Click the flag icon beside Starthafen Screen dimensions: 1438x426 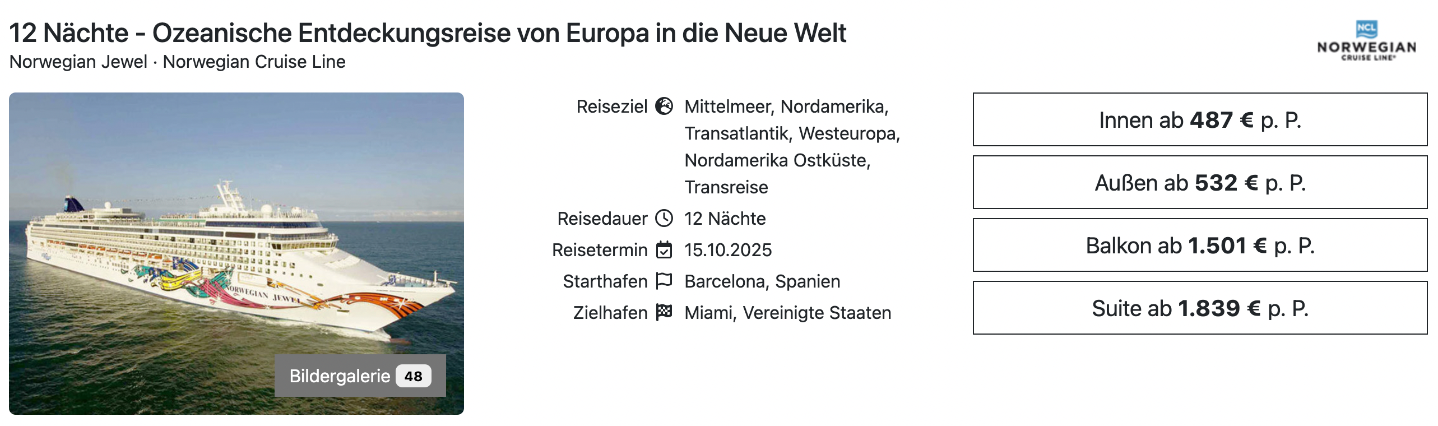click(x=664, y=280)
